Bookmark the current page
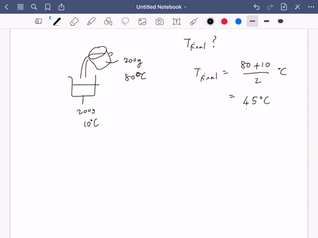The width and height of the screenshot is (318, 238). (x=48, y=7)
